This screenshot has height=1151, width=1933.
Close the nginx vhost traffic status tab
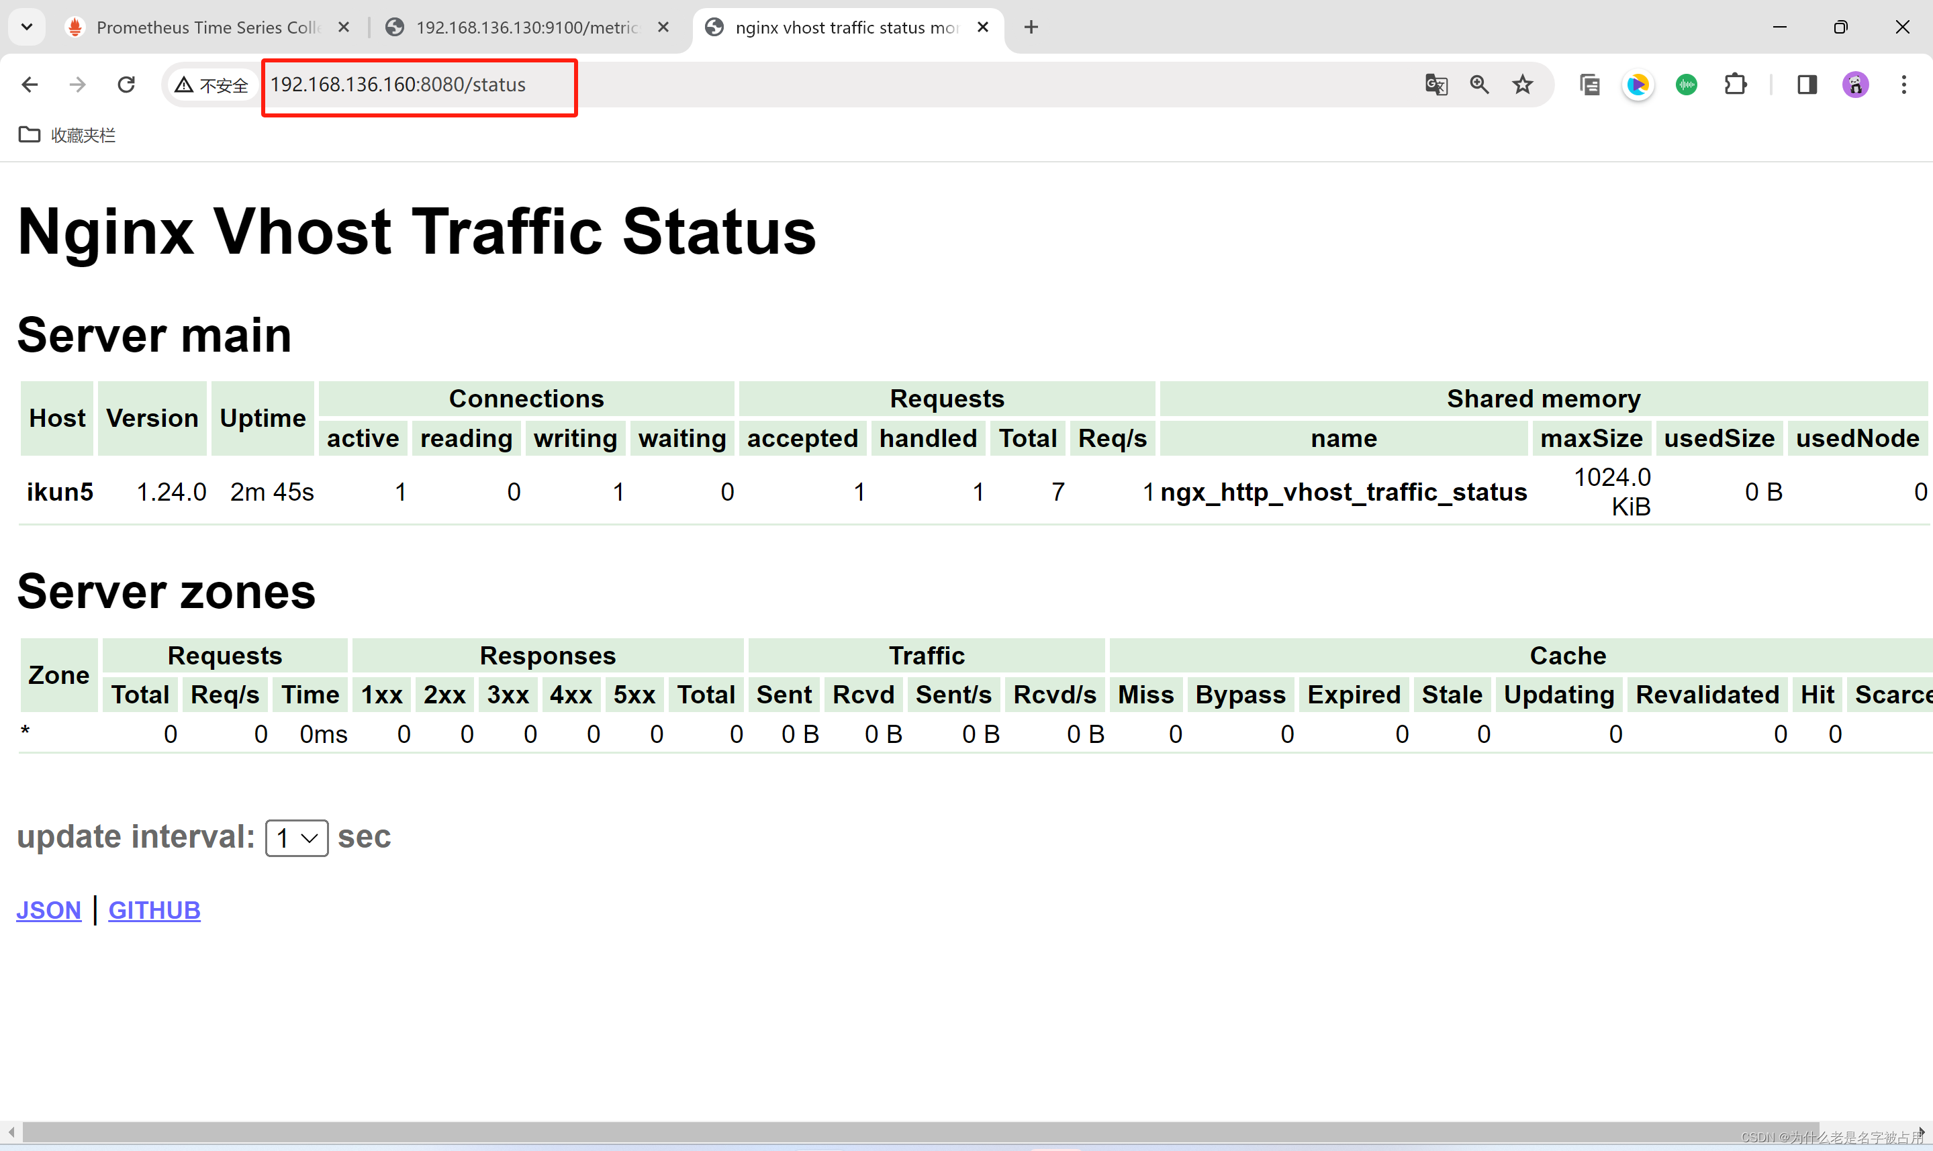(x=983, y=27)
